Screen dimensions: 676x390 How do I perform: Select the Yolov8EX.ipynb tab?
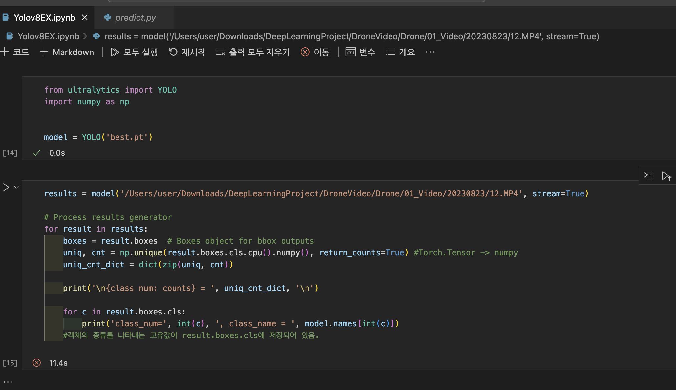44,17
